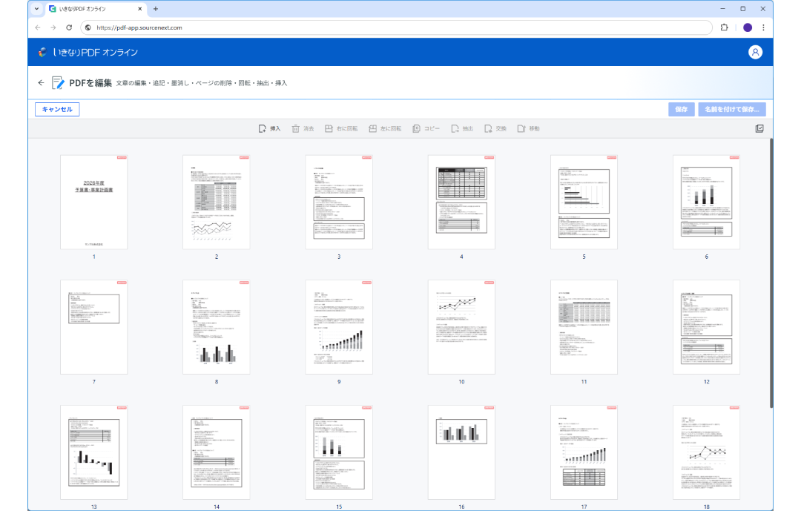Open a new browser tab
Screen dimensions: 801x511
(x=156, y=9)
